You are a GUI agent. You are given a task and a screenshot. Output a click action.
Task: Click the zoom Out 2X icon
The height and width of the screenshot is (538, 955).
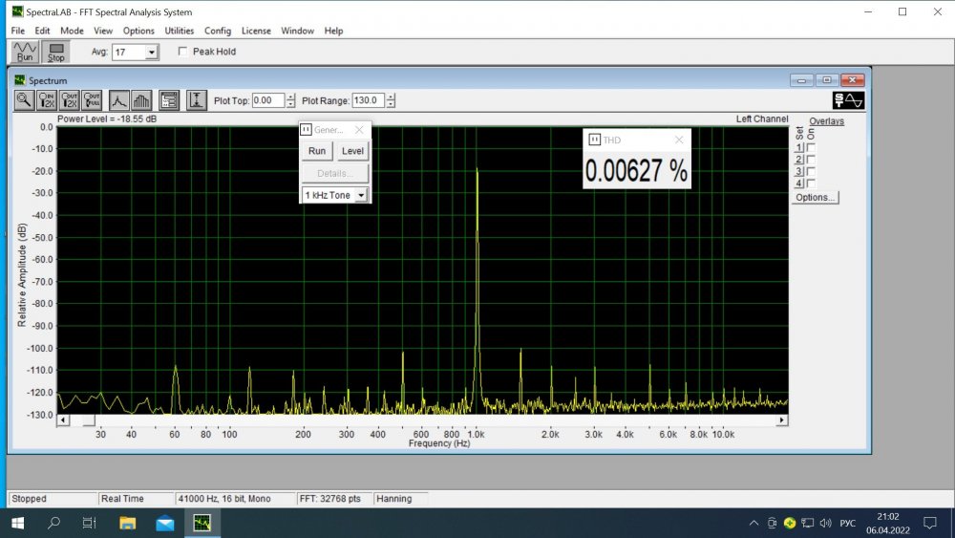click(70, 100)
